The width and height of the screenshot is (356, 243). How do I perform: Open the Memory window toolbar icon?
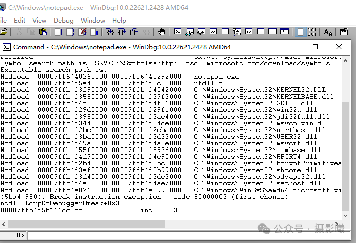click(x=225, y=32)
